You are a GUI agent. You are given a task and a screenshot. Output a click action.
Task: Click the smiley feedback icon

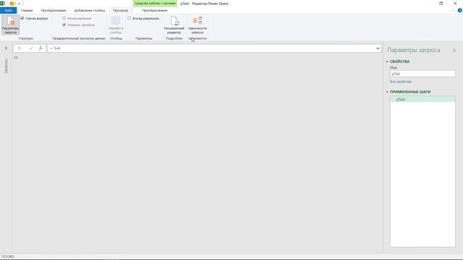(12, 4)
